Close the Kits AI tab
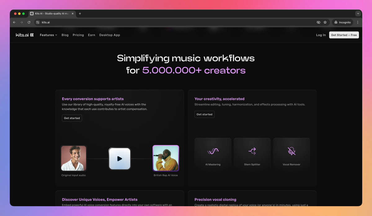372x216 pixels. (73, 14)
